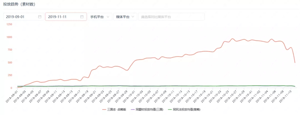Toggle 同玩法投放均值(策略) legend item
The image size is (300, 115).
coord(184,110)
